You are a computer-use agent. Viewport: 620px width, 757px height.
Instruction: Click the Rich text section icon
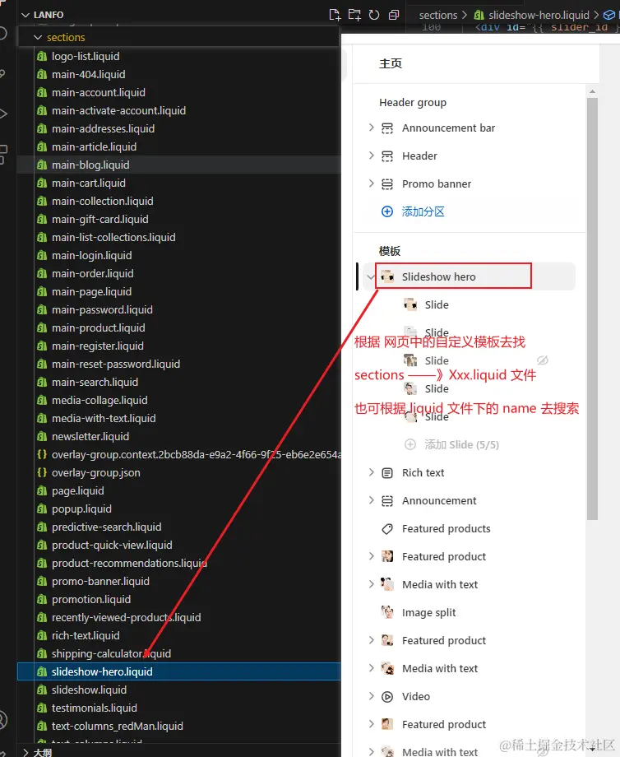point(387,472)
